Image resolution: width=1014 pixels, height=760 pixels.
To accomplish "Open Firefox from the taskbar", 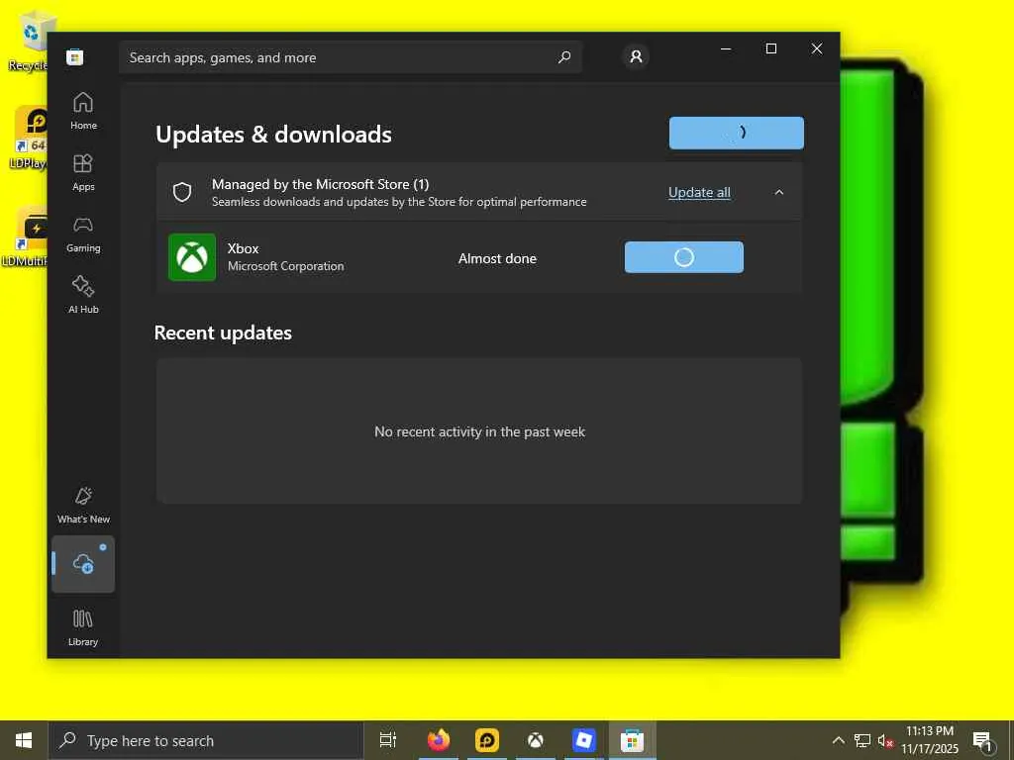I will tap(439, 740).
